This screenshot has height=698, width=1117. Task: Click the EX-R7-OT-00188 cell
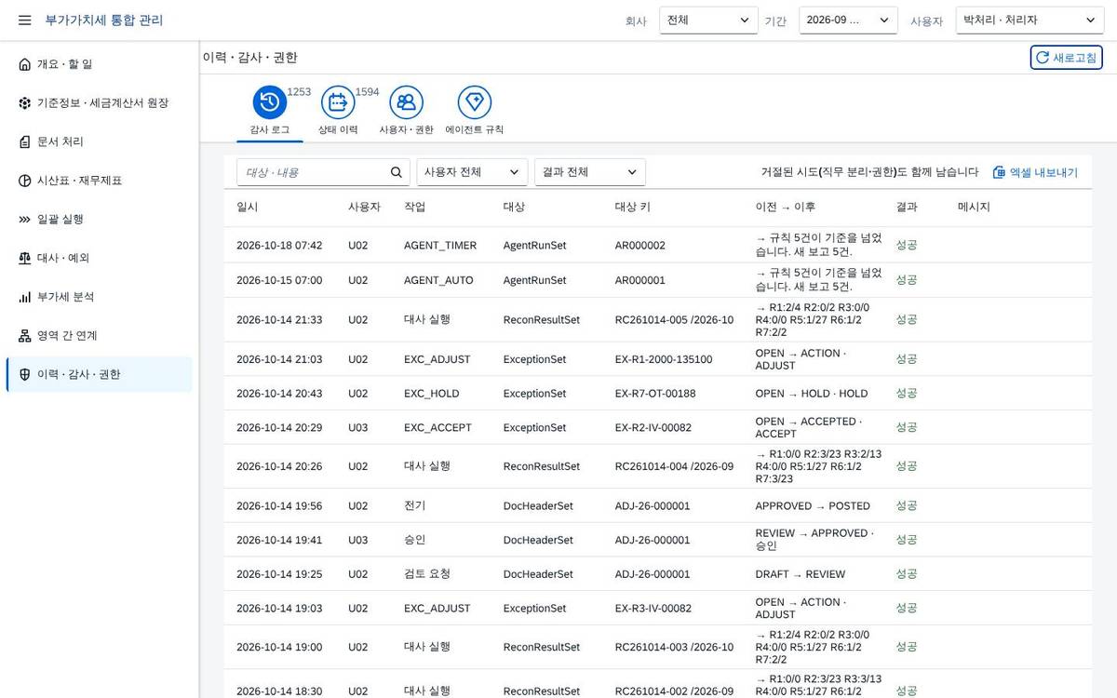[655, 394]
